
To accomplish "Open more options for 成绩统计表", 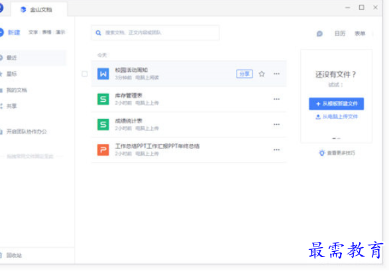I will pos(276,124).
